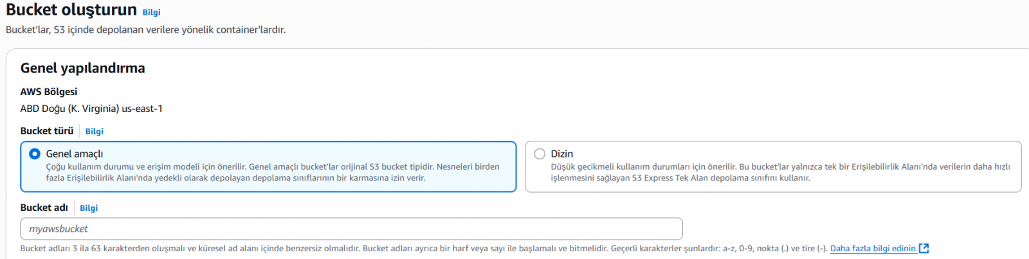Open the Daha fazla bilgi edinin link
The image size is (1029, 259).
click(873, 248)
